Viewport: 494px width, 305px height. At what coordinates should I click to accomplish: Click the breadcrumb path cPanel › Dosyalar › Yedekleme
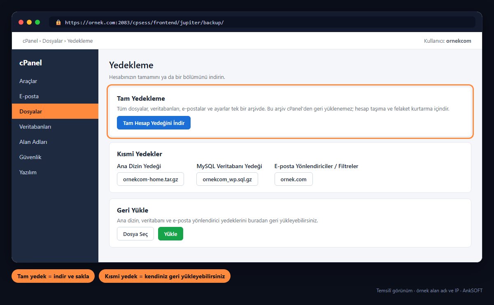coord(58,41)
